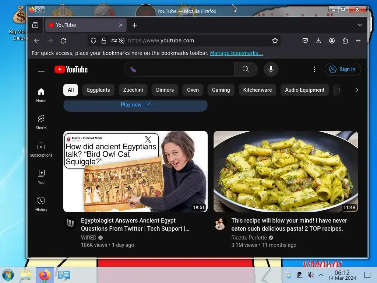
Task: Close the YouTube tab
Action: [x=121, y=25]
